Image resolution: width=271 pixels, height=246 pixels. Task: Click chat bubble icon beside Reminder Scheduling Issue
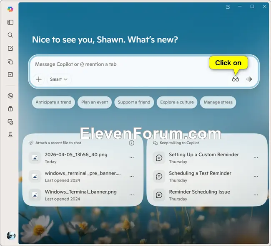159,195
